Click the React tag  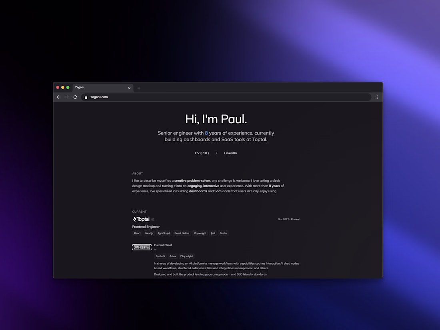click(137, 233)
